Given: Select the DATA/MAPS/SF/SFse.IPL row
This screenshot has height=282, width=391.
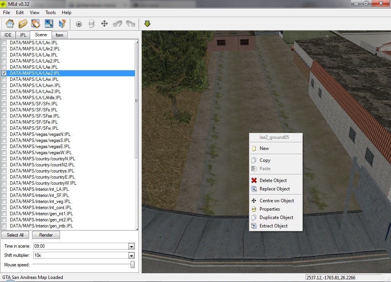Looking at the screenshot, I should pos(68,116).
